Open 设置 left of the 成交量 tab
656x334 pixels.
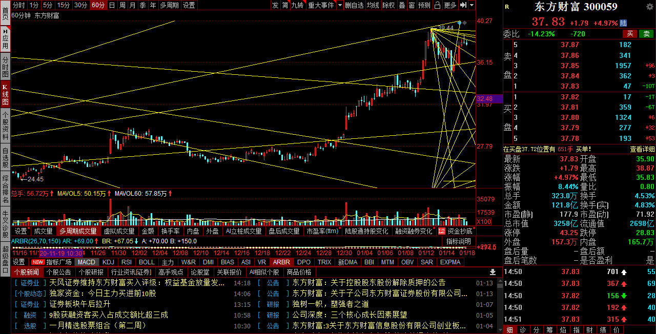[21, 231]
